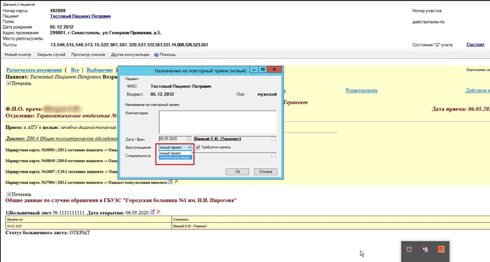This screenshot has width=490, height=262.
Task: Remove the sick leave entry using red X
Action: [x=159, y=212]
